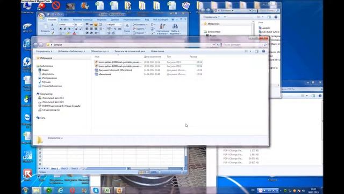Sort files by the Имя column header

click(x=97, y=57)
